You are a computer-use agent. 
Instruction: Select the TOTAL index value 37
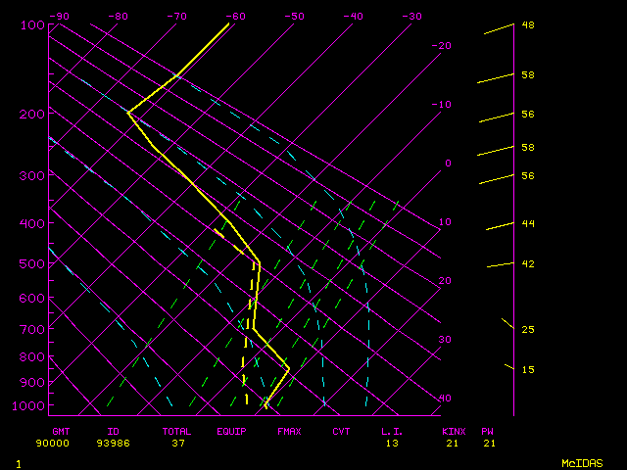pyautogui.click(x=178, y=444)
